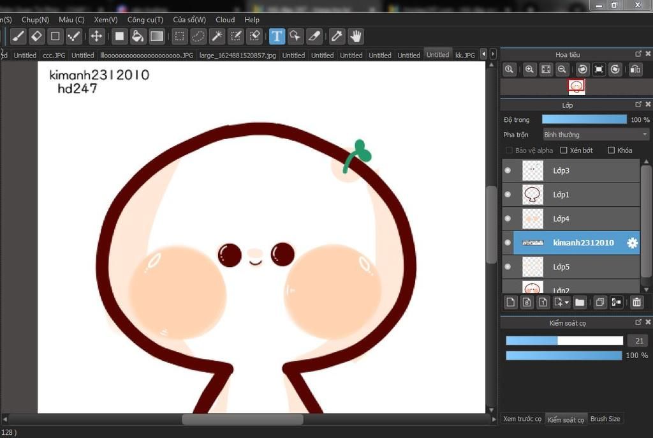This screenshot has width=653, height=438.
Task: Zoom out using the navigator
Action: pyautogui.click(x=562, y=69)
